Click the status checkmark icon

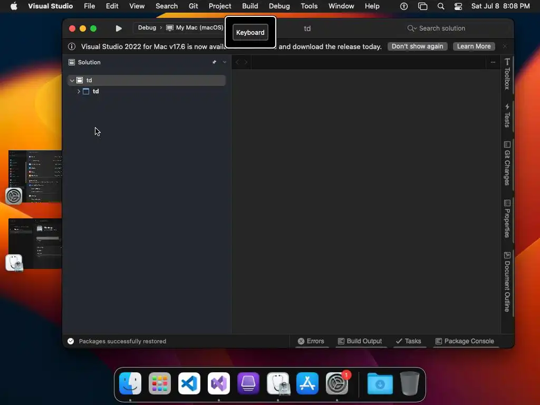tap(71, 341)
